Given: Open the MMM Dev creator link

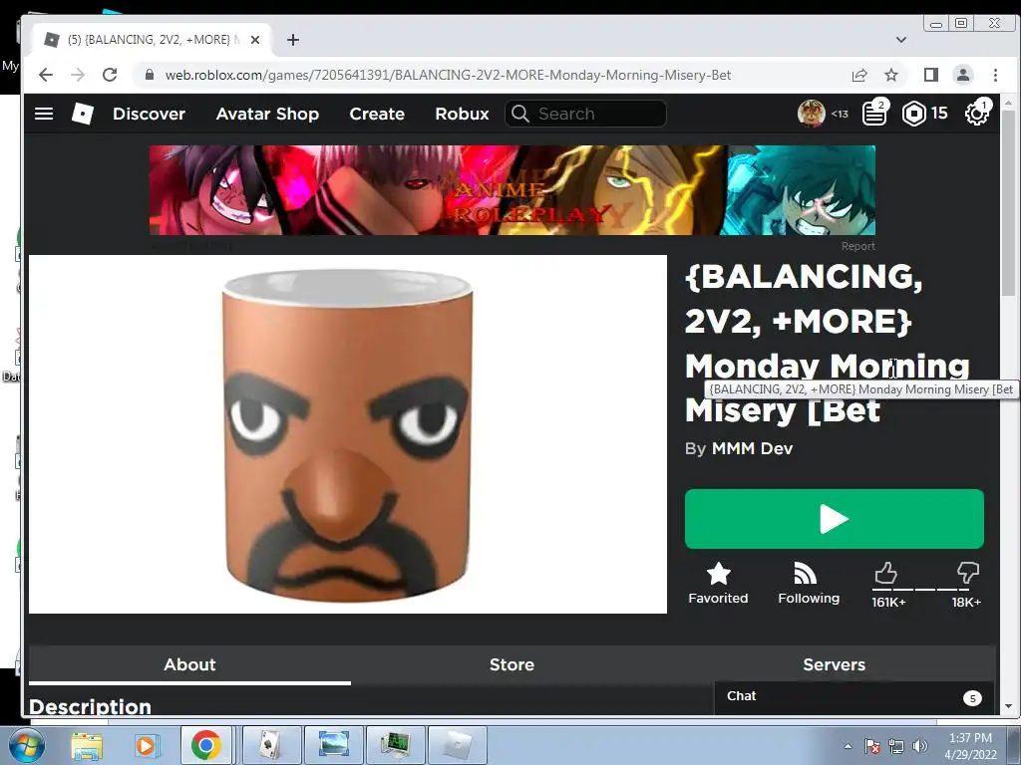Looking at the screenshot, I should point(752,448).
